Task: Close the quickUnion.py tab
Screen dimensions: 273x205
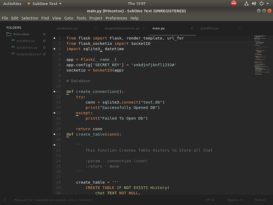Action: [x=96, y=28]
